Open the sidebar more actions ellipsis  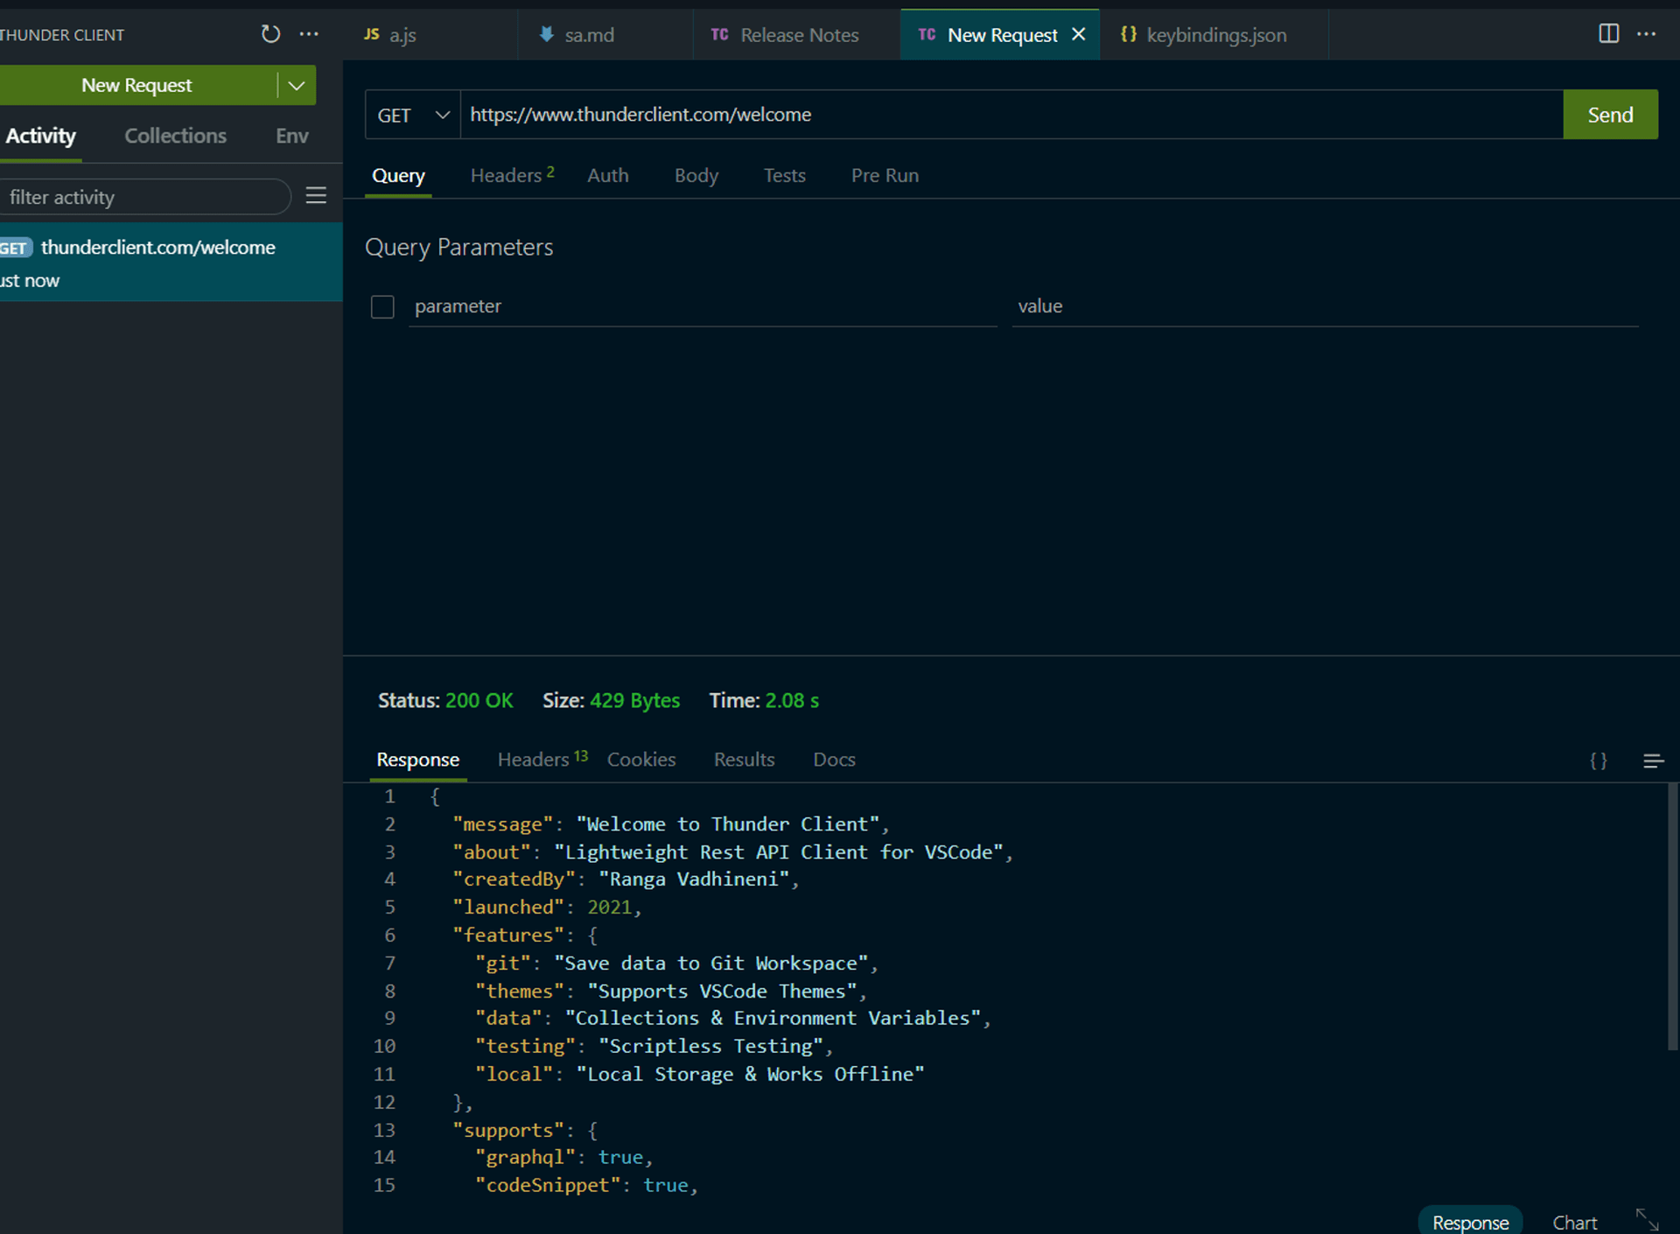(x=309, y=34)
